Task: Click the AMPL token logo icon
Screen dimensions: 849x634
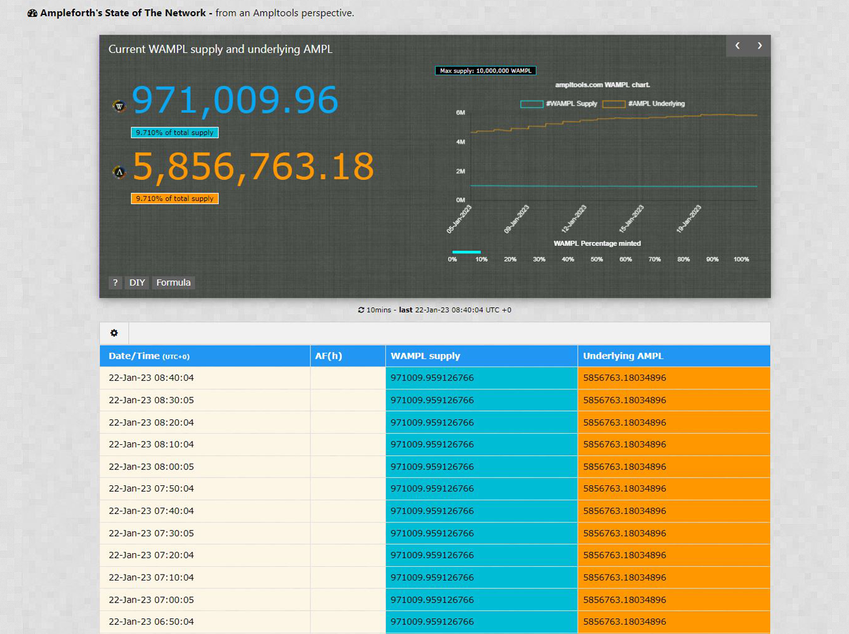Action: (x=119, y=172)
